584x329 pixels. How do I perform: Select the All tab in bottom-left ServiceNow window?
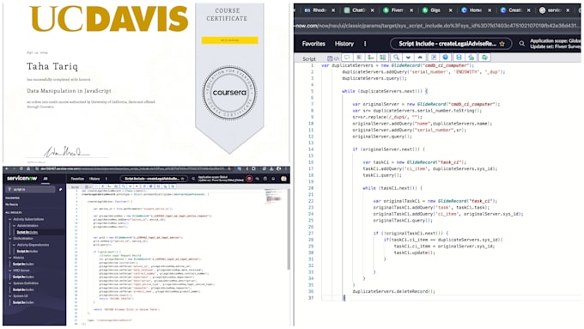point(45,179)
